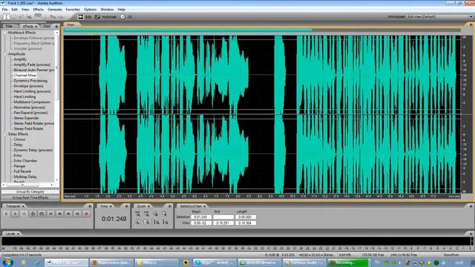Select the Stereo Expander effect
This screenshot has height=267, width=475.
[27, 118]
